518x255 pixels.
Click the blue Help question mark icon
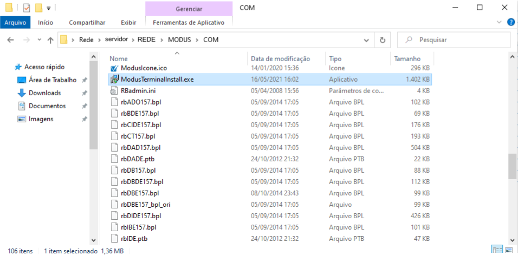pos(510,22)
